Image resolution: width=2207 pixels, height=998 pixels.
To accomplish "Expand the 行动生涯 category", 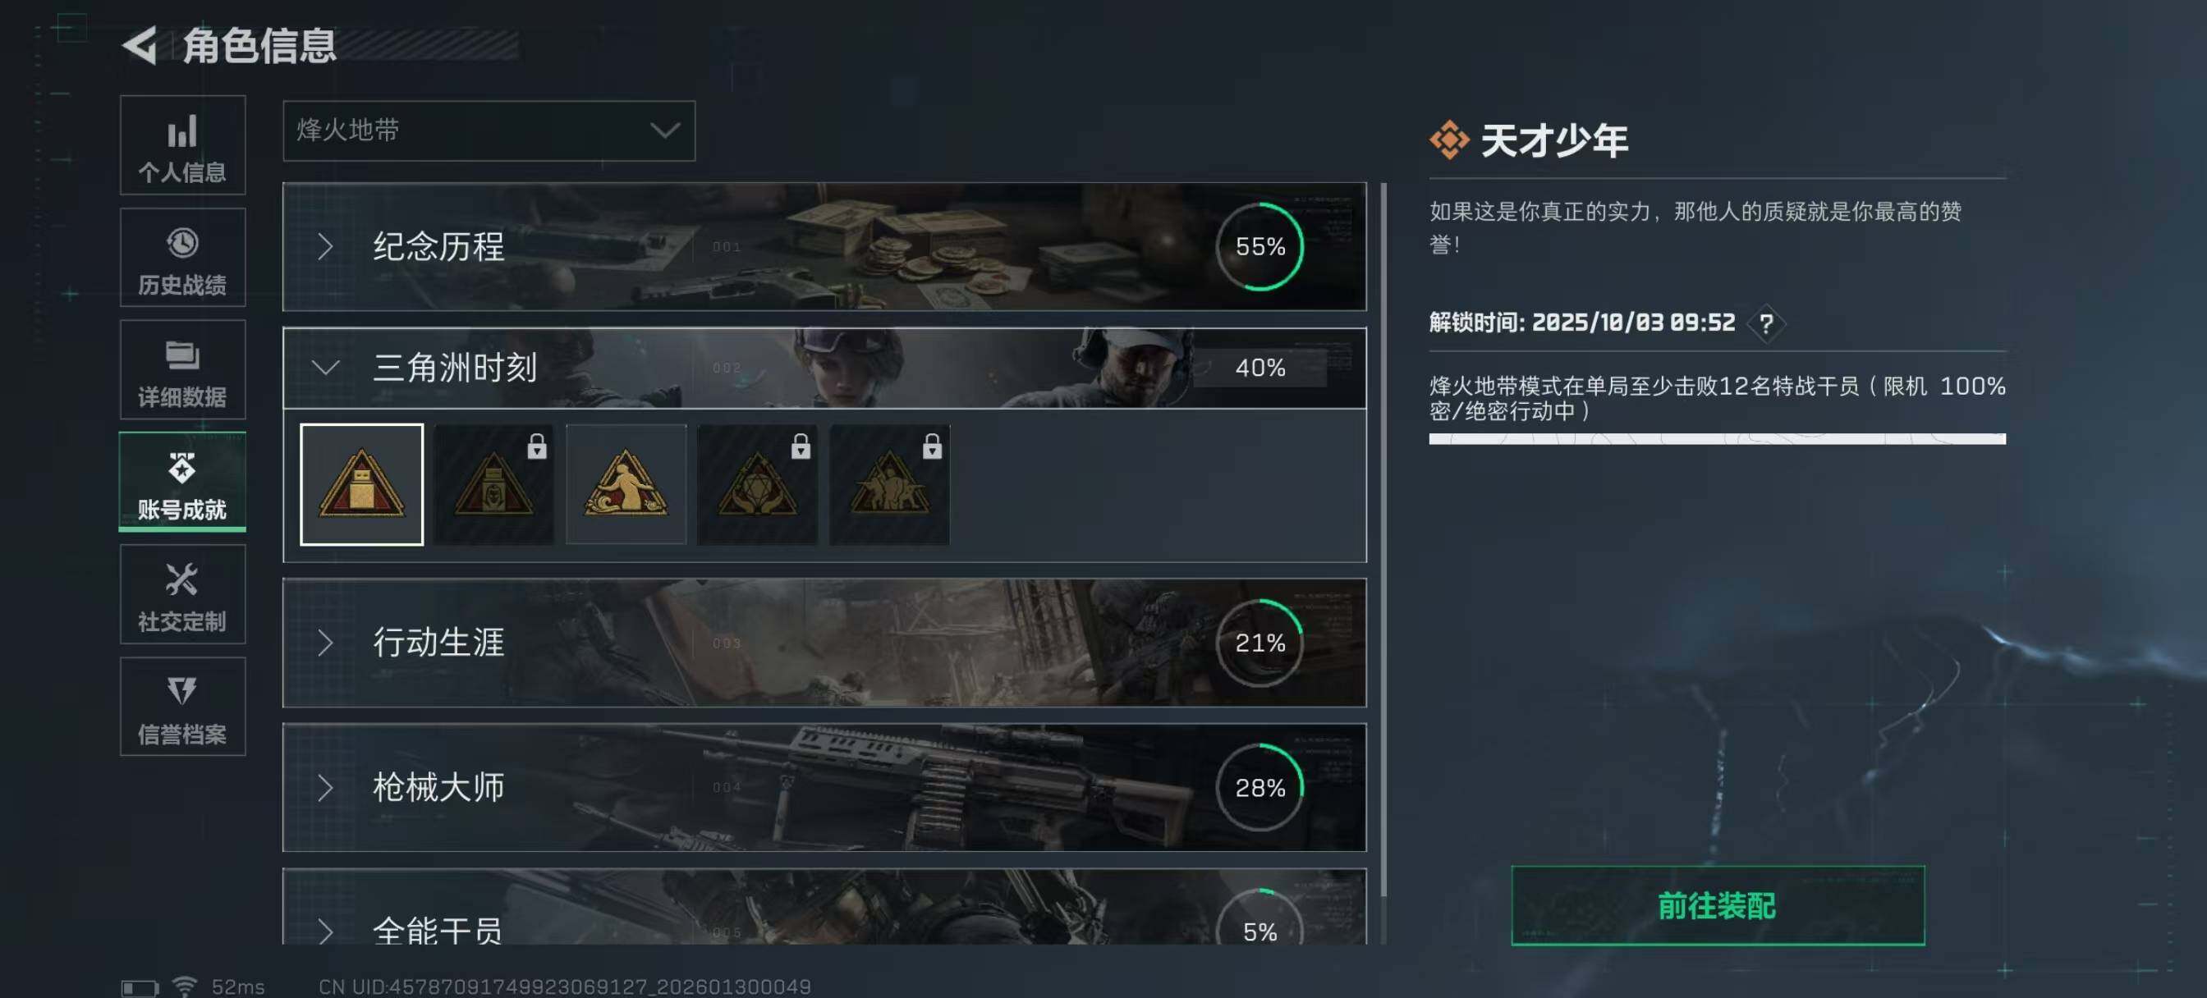I will [824, 643].
